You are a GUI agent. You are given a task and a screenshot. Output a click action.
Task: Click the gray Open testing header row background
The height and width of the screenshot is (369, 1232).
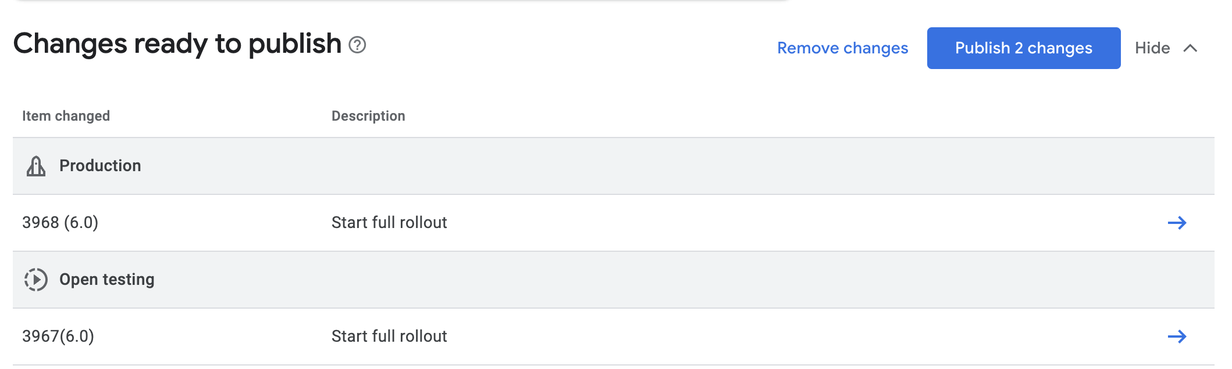click(x=640, y=280)
